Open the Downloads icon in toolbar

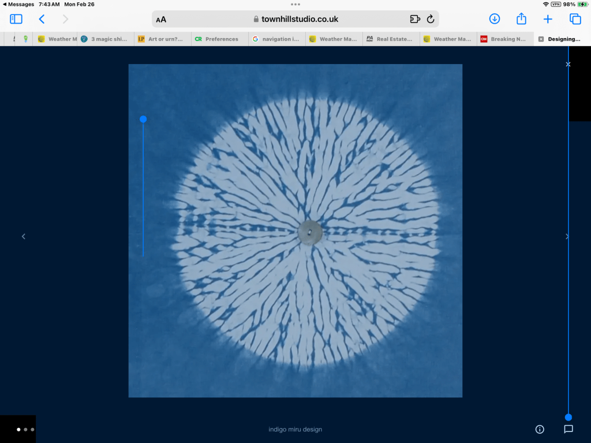tap(494, 19)
